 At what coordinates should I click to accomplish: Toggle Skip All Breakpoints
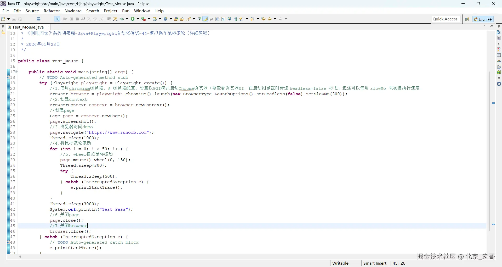click(x=57, y=19)
